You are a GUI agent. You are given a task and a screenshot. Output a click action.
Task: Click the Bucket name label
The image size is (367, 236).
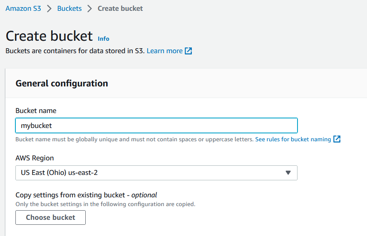[36, 111]
